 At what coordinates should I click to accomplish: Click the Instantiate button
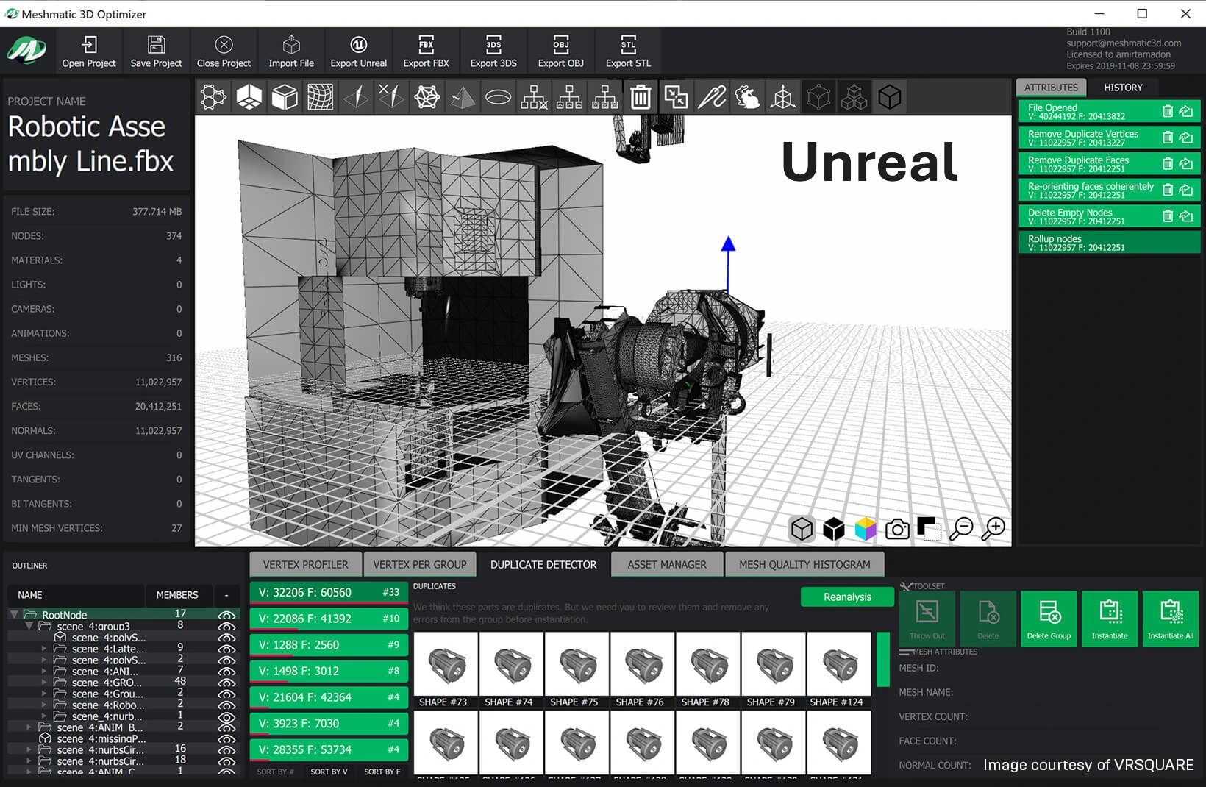point(1110,619)
